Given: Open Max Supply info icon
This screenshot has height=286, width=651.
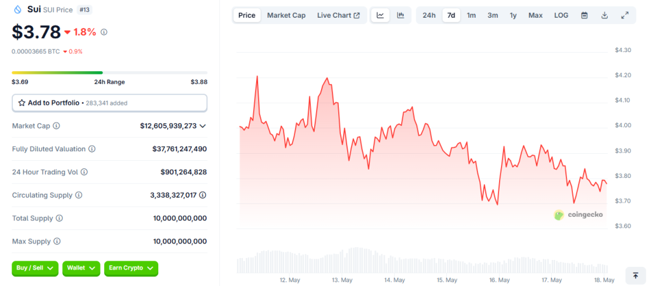Looking at the screenshot, I should click(x=57, y=241).
